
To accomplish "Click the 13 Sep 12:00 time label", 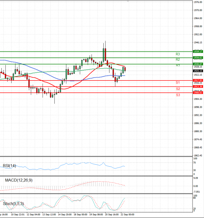I will pyautogui.click(x=49, y=215).
